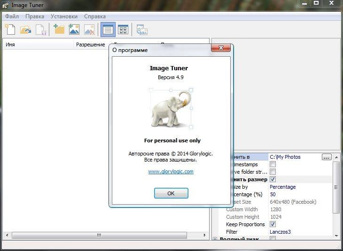The width and height of the screenshot is (343, 251).
Task: Click file list scroll right arrow
Action: tap(204, 235)
